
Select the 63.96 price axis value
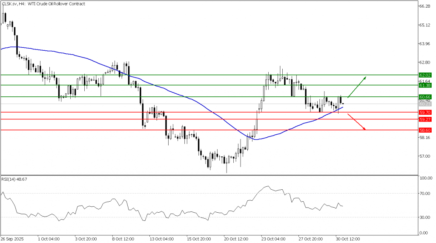coord(425,44)
